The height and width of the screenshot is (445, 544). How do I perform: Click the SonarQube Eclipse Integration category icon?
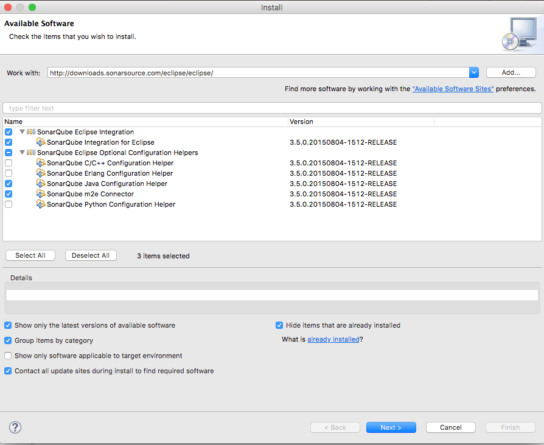(x=31, y=132)
